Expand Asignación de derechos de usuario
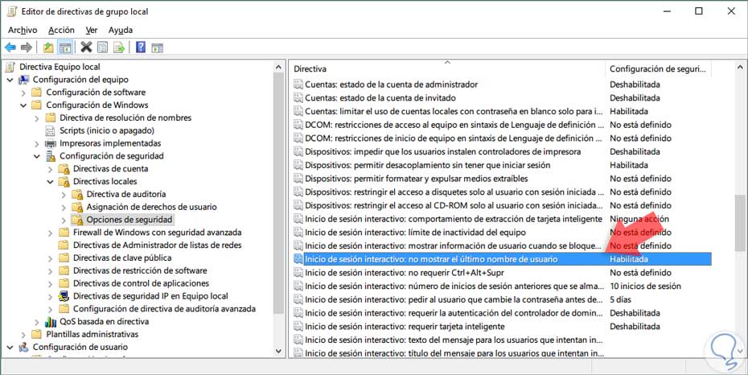 coord(64,207)
